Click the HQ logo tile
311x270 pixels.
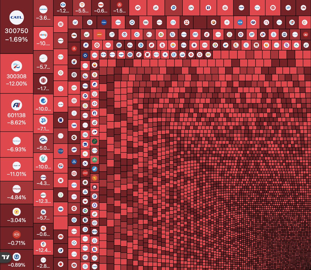(85, 135)
